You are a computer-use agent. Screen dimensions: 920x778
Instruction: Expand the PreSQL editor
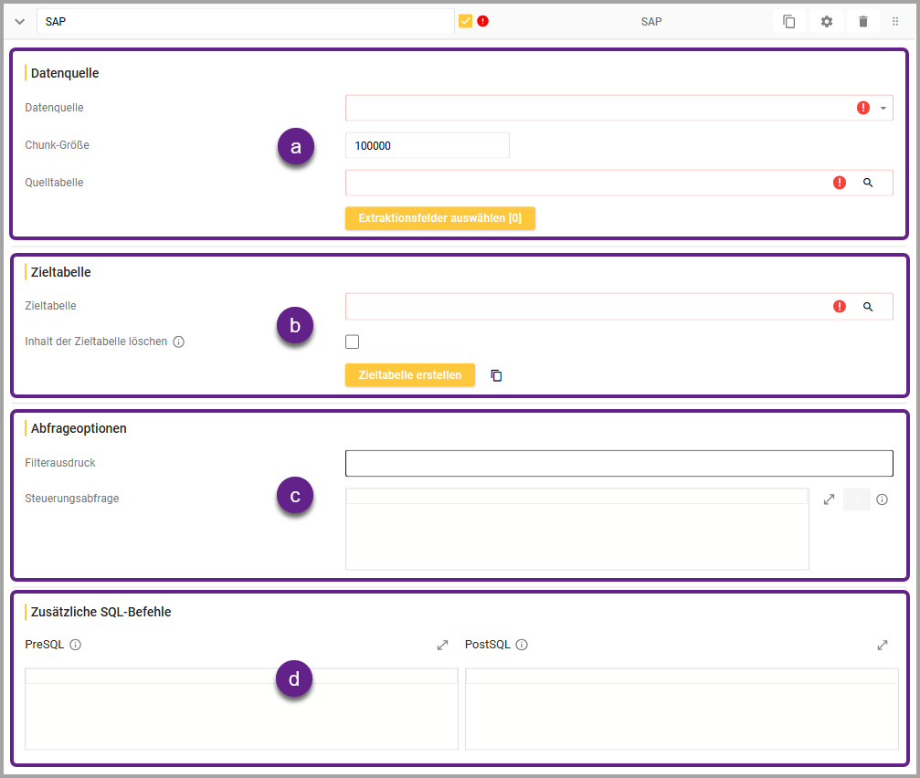point(442,645)
